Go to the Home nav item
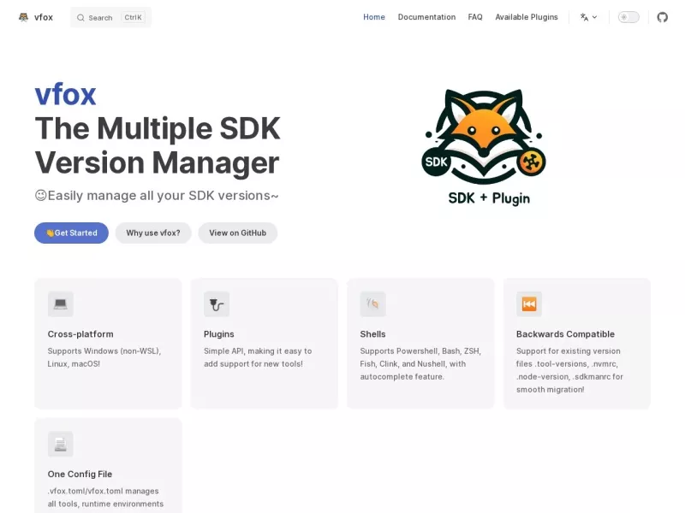685x513 pixels. coord(374,17)
